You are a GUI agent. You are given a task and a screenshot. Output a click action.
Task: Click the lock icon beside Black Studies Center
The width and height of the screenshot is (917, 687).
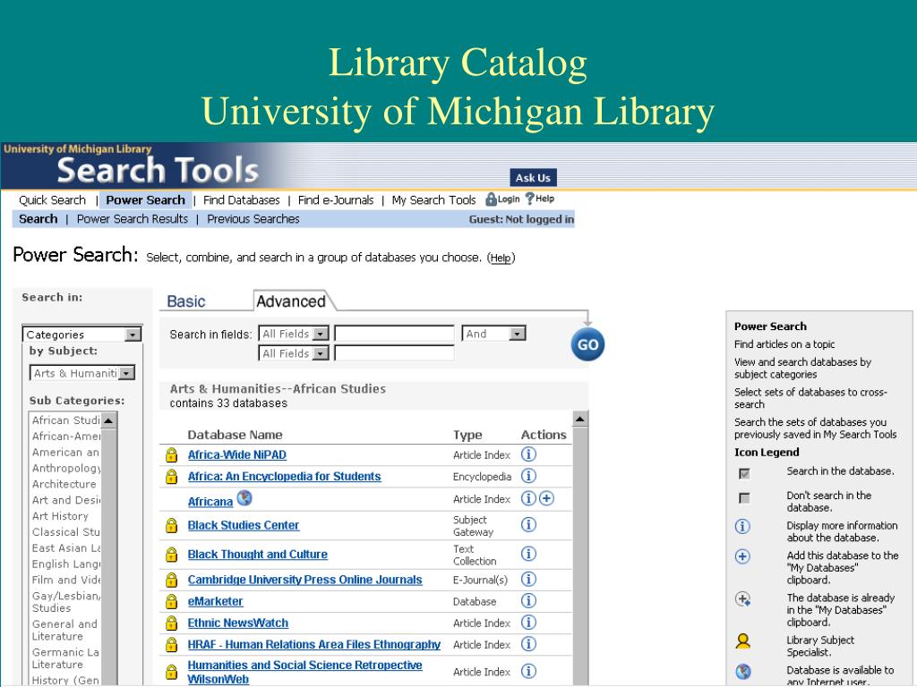[x=171, y=525]
